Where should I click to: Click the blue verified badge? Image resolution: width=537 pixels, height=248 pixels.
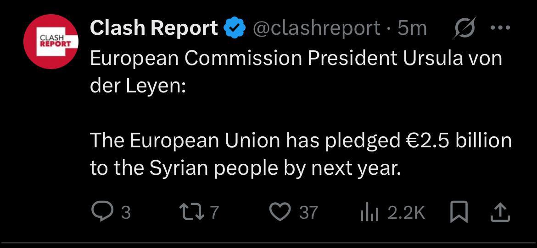(234, 29)
